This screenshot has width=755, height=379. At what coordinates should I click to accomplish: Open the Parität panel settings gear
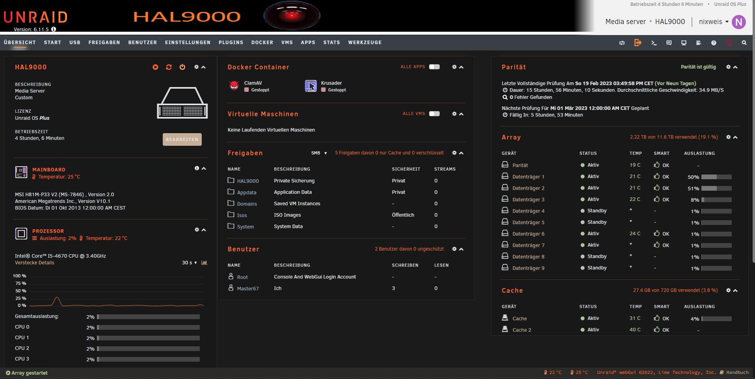[728, 67]
